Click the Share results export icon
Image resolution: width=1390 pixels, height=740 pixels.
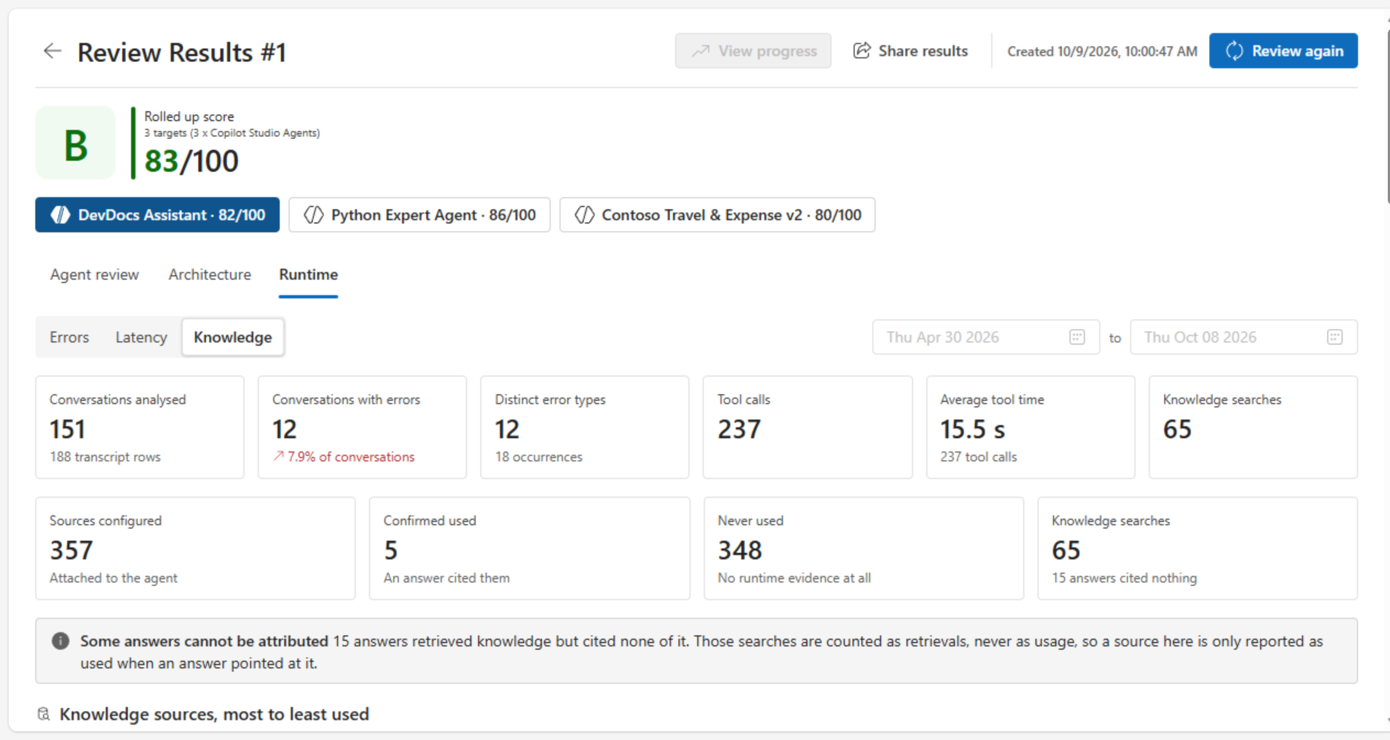pos(862,51)
